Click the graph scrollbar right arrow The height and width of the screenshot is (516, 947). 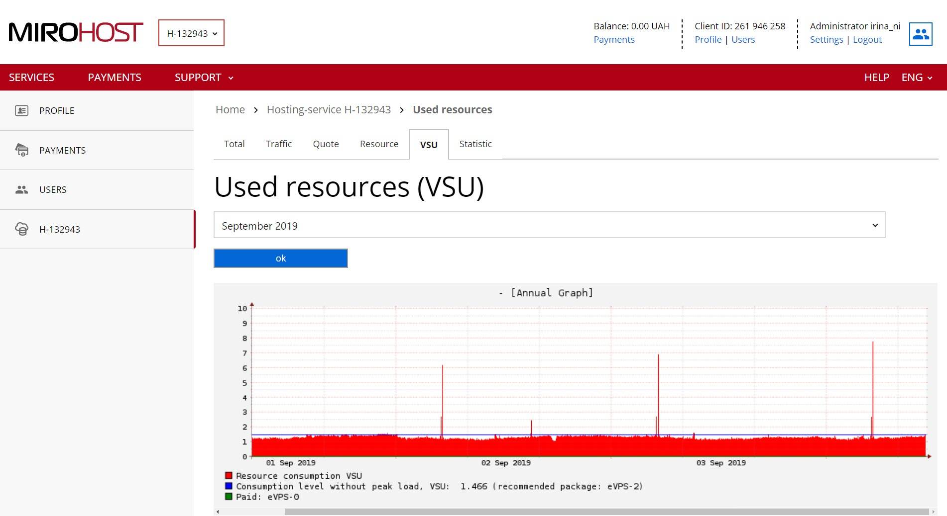[933, 512]
